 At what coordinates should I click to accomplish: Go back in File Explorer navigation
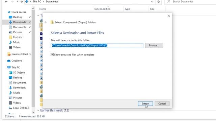[x=6, y=2]
